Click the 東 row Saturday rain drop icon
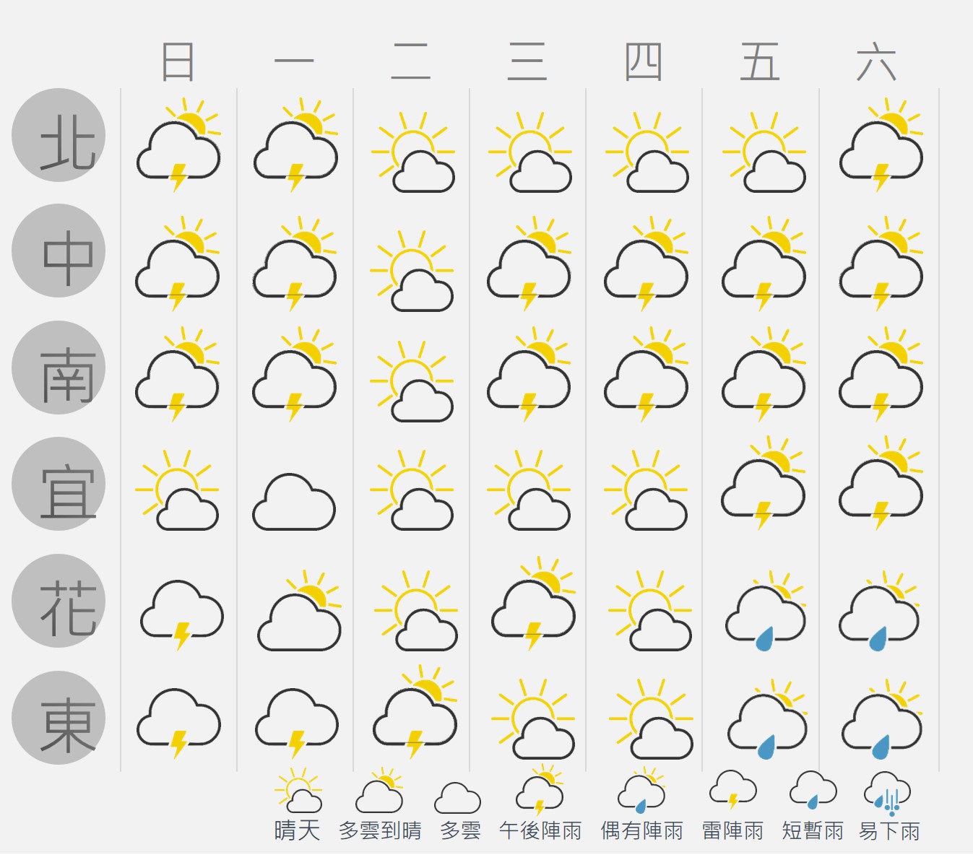 pyautogui.click(x=883, y=719)
